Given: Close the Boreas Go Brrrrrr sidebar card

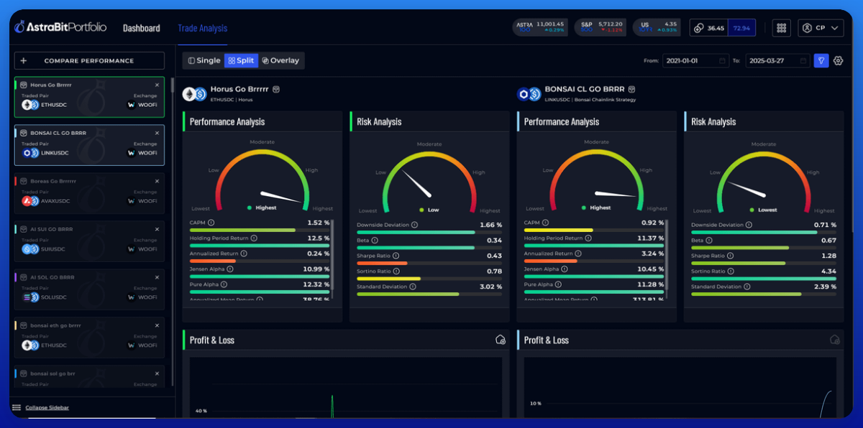Looking at the screenshot, I should pos(157,181).
